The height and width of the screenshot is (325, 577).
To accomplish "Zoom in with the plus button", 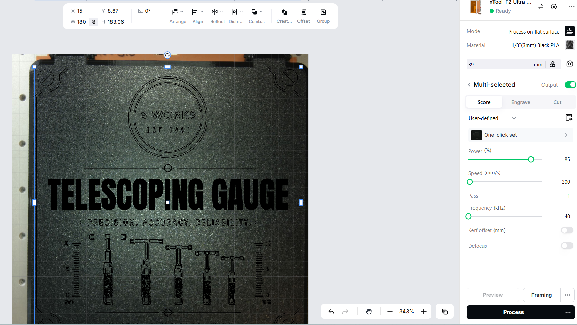I will [424, 312].
